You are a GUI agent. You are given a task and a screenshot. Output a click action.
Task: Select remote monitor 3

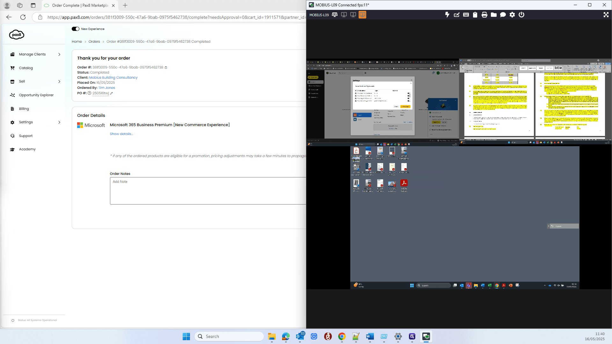362,15
